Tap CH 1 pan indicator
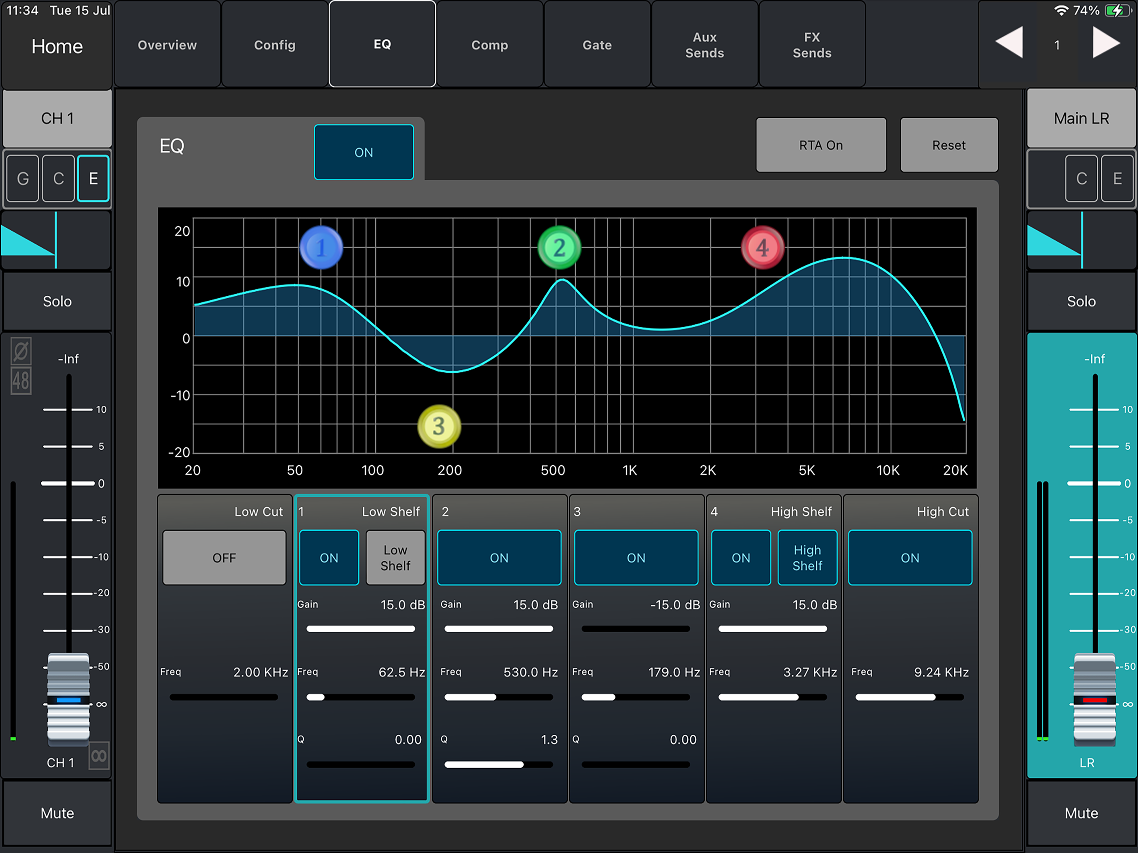1138x853 pixels. tap(56, 240)
